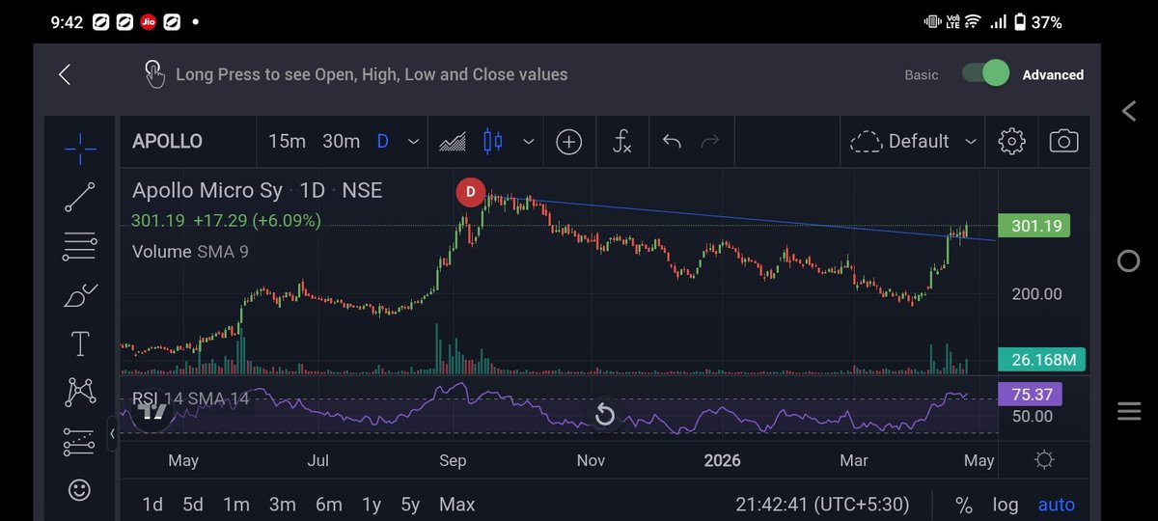Select the 15m timeframe
Screen dimensions: 1158x521
tap(287, 142)
